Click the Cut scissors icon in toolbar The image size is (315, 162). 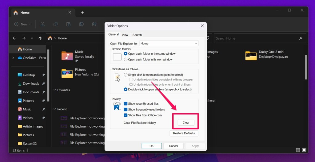[x=43, y=24]
